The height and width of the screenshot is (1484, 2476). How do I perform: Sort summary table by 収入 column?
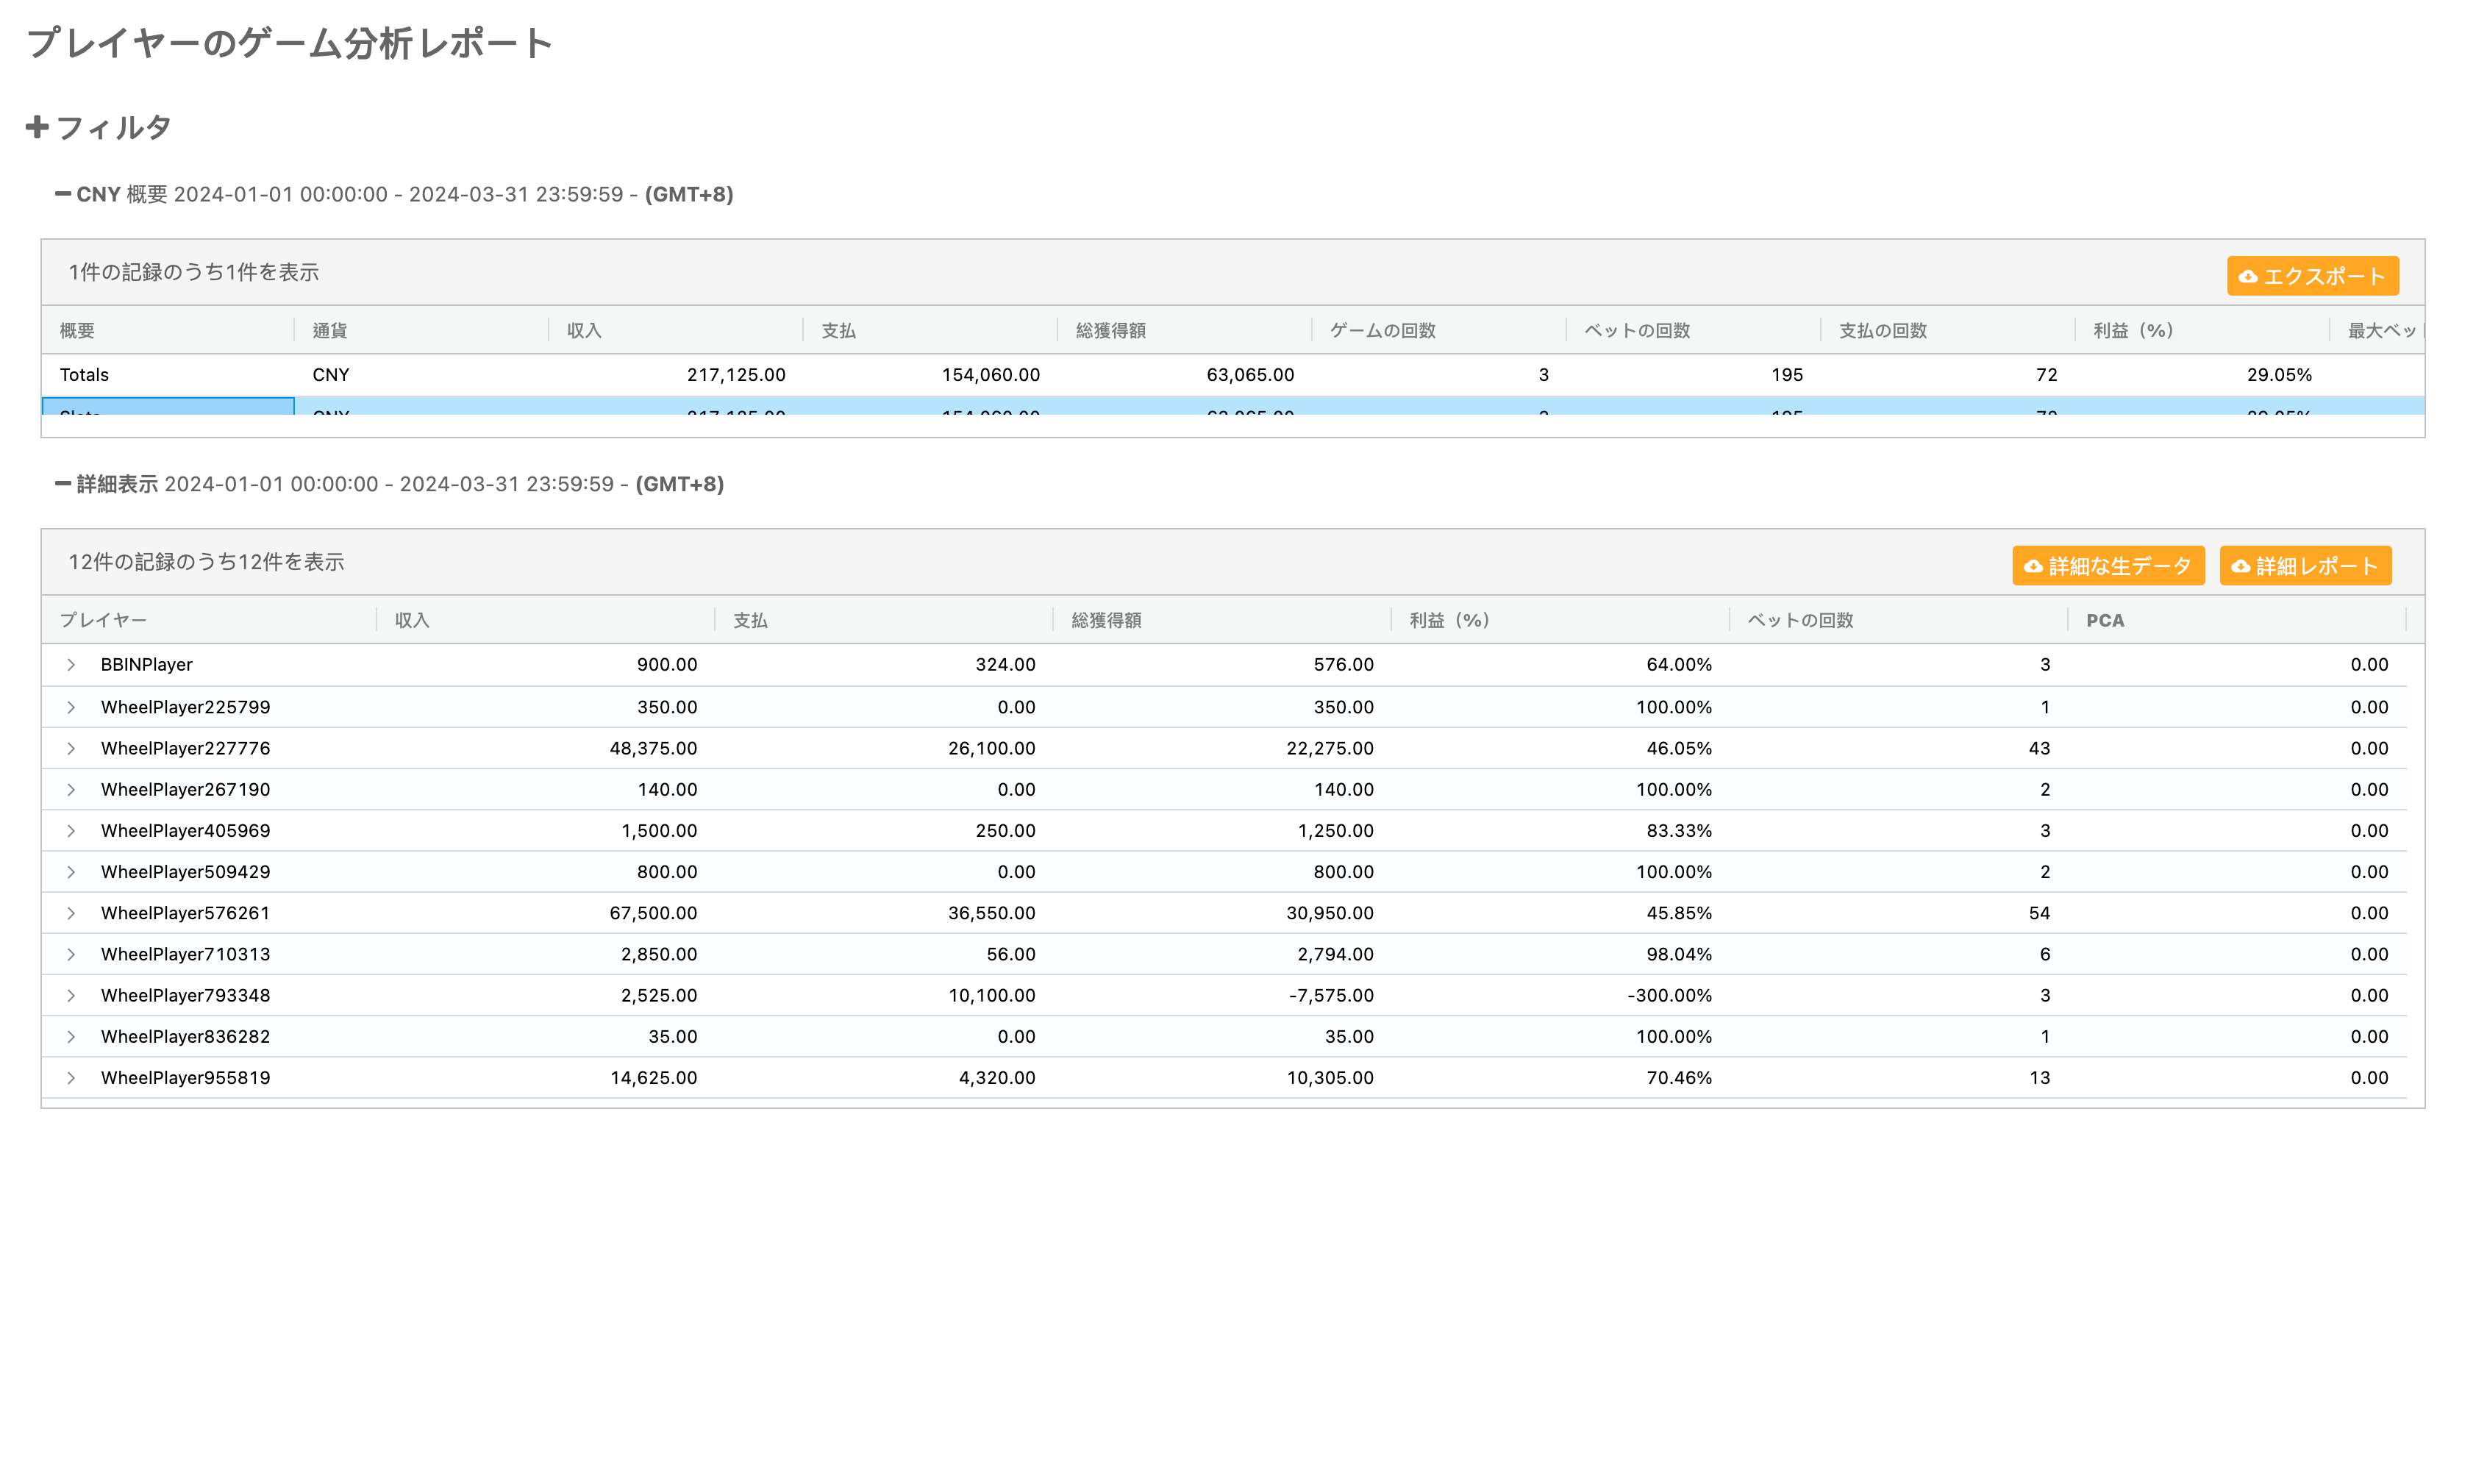coord(584,331)
